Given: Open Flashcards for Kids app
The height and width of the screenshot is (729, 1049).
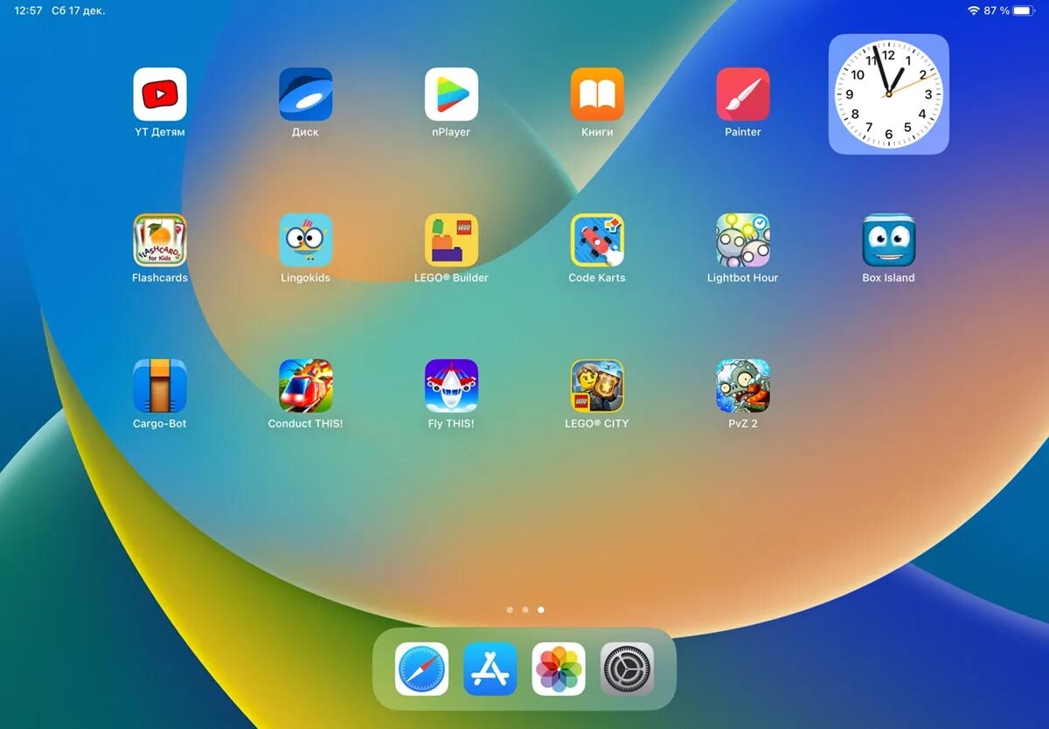Looking at the screenshot, I should [160, 240].
